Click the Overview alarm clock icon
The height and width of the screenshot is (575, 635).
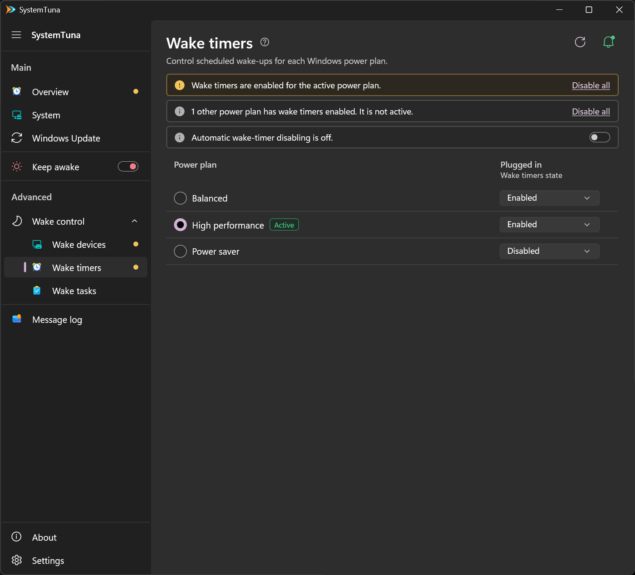click(x=17, y=91)
